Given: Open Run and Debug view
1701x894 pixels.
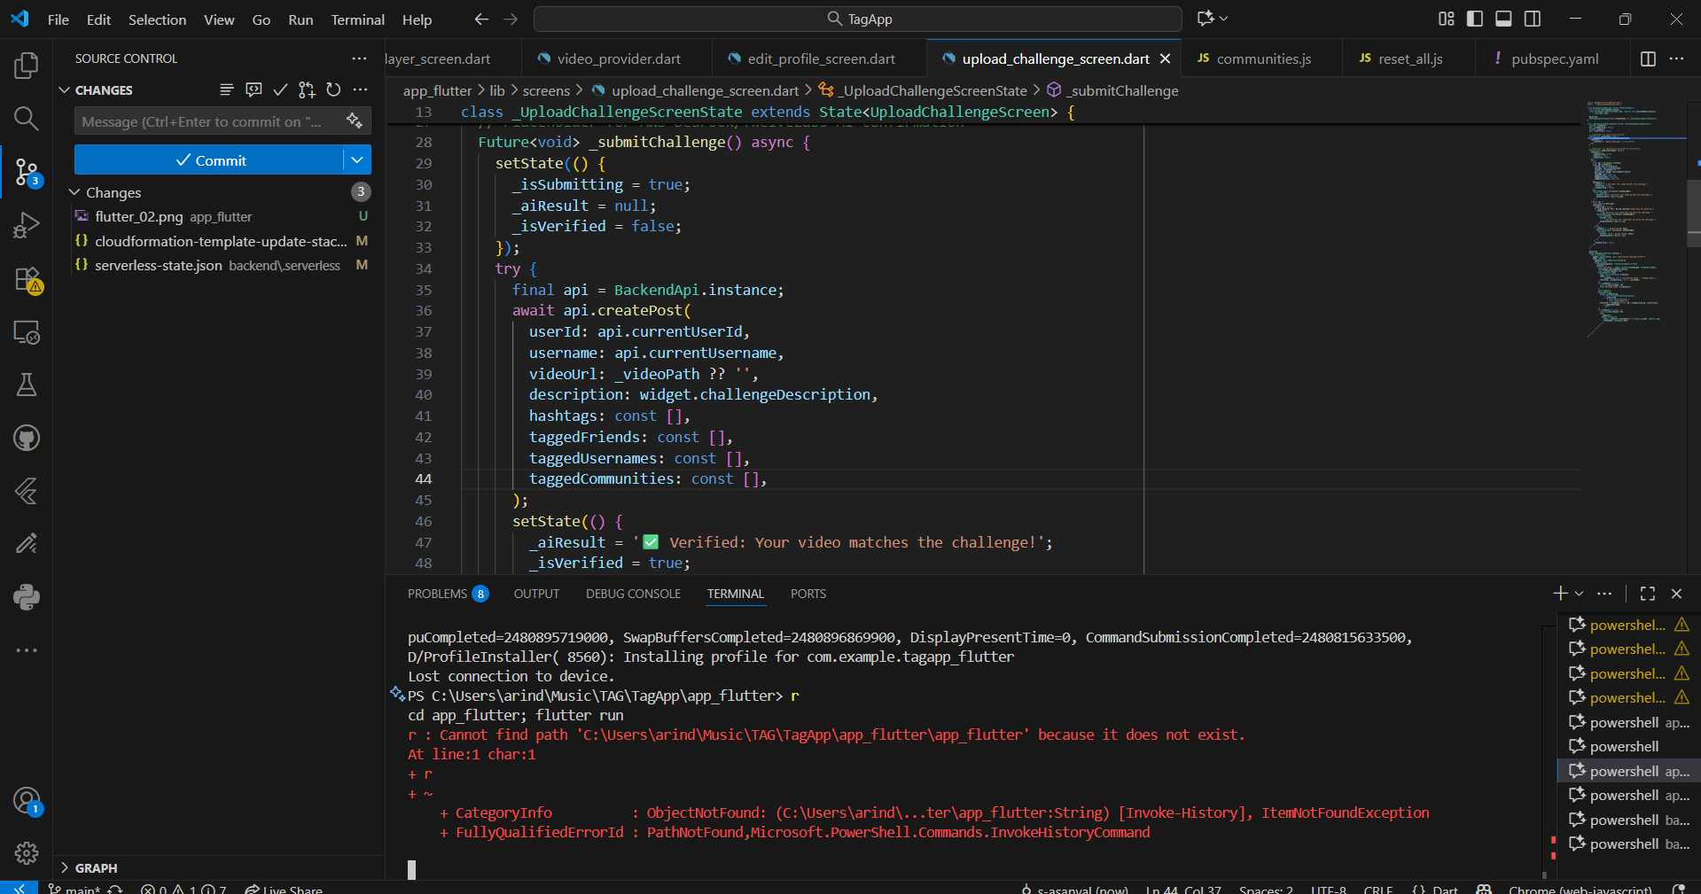Looking at the screenshot, I should coord(27,225).
